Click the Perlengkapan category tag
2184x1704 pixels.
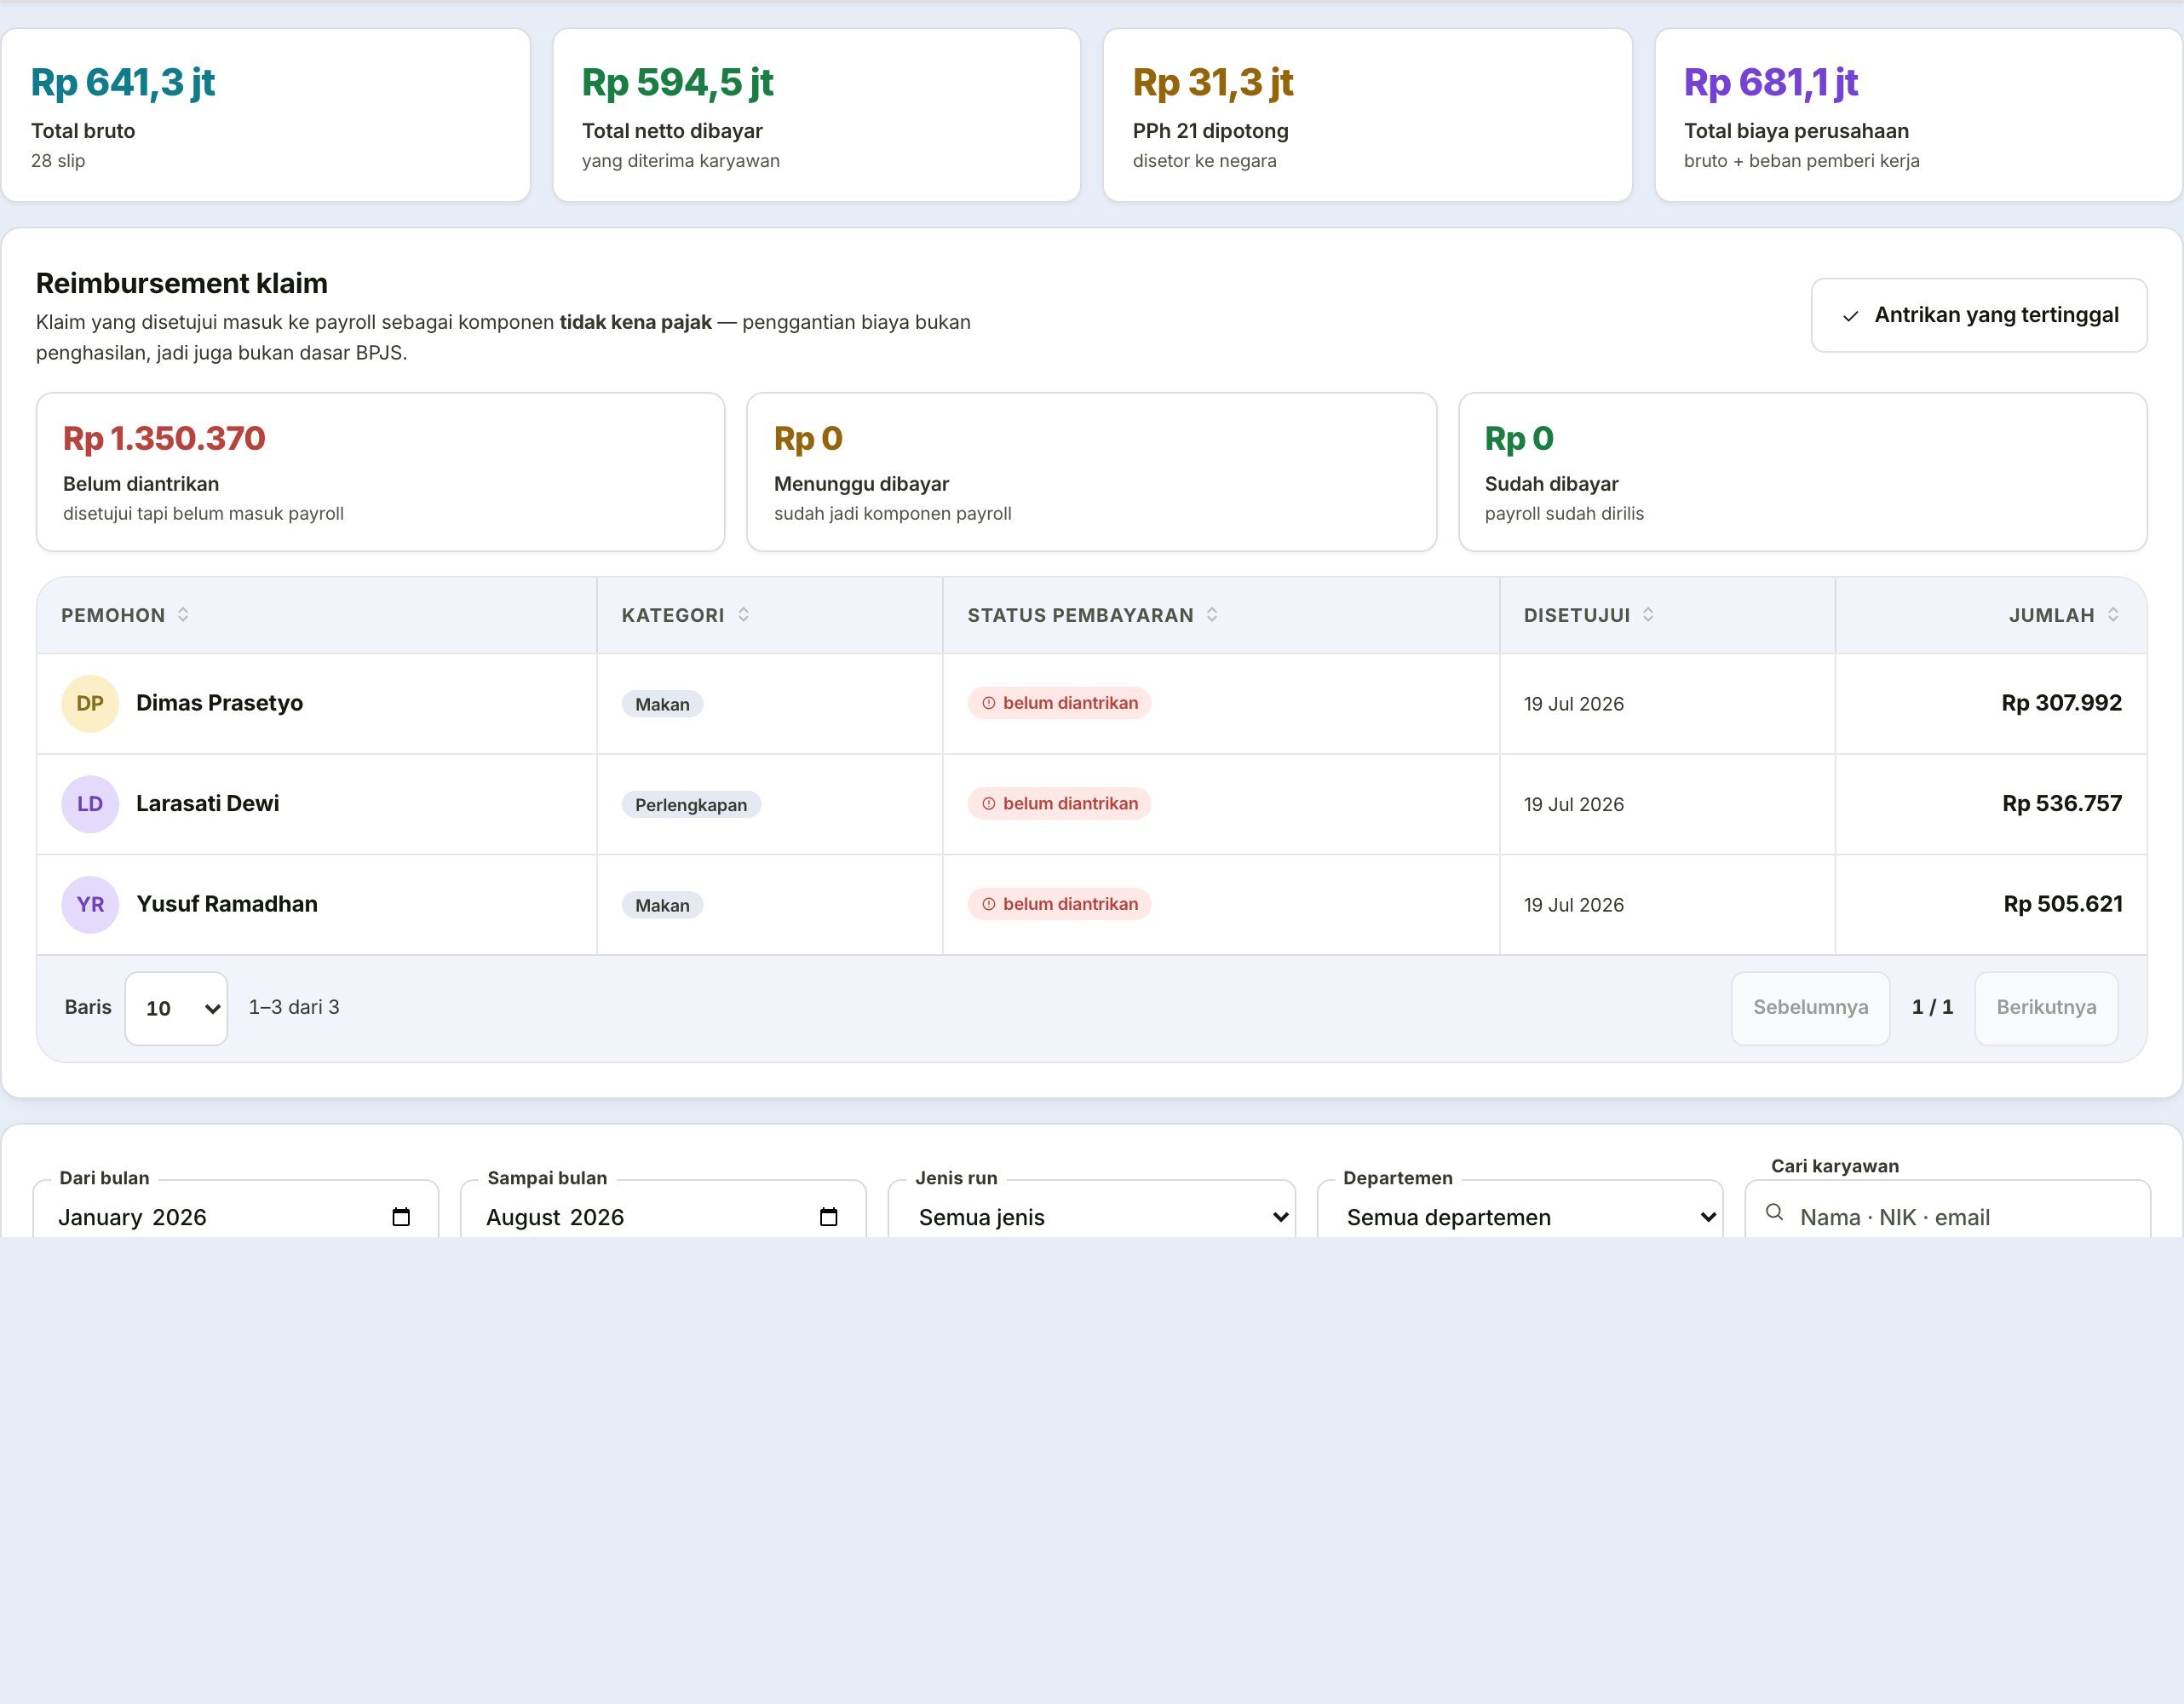click(x=691, y=805)
